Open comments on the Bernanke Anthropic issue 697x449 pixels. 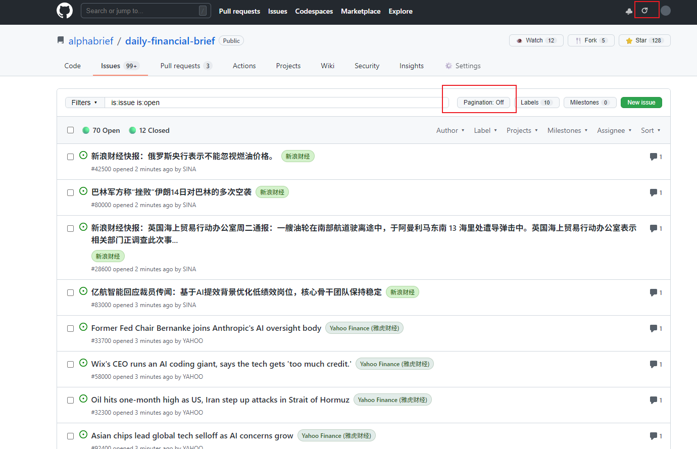pos(656,328)
